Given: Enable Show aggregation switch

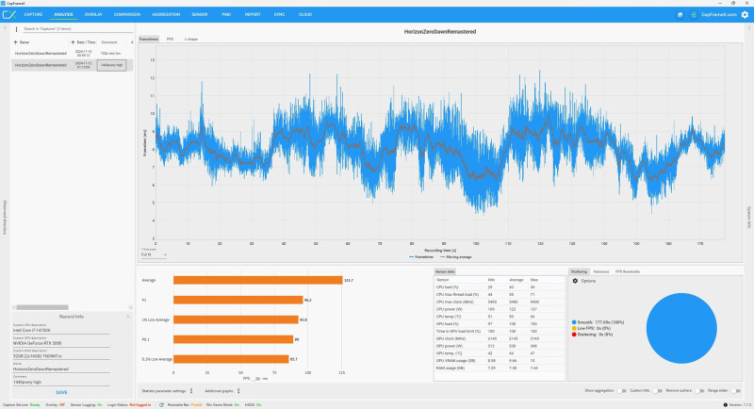Looking at the screenshot, I should [x=621, y=391].
